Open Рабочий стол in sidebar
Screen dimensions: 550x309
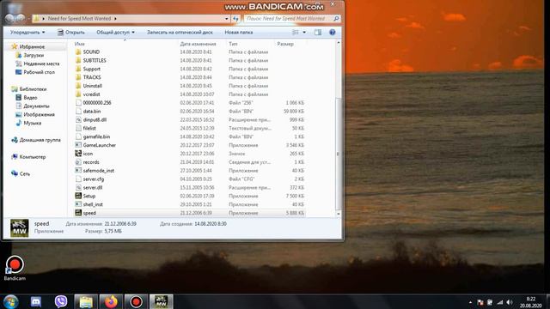(39, 72)
